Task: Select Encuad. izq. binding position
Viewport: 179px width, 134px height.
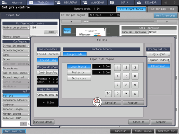Action: click(x=48, y=60)
